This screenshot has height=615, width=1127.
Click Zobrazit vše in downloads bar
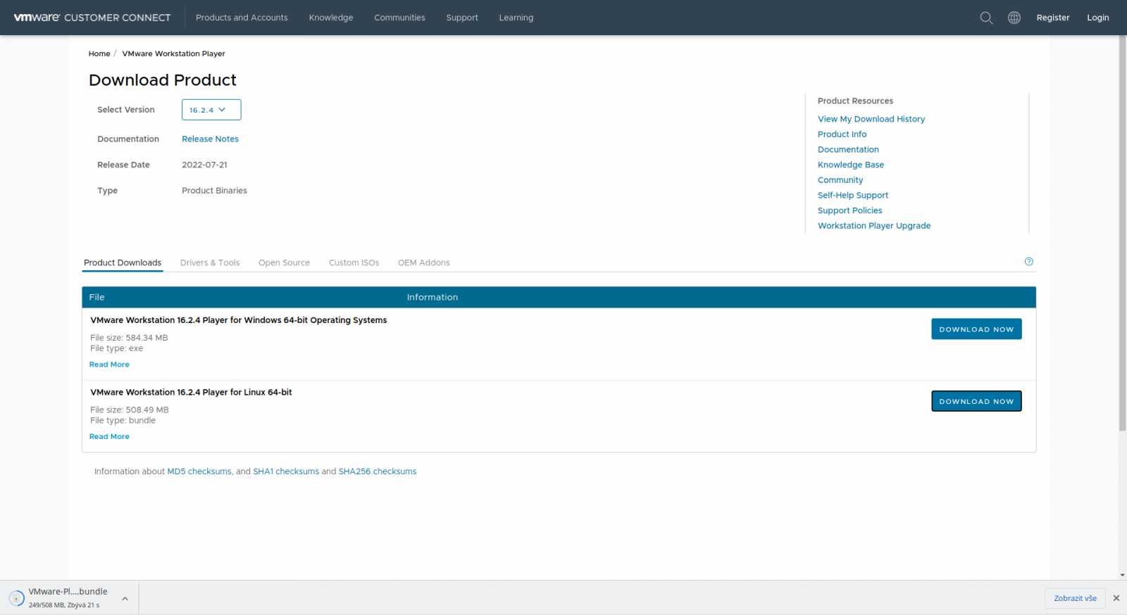1075,598
